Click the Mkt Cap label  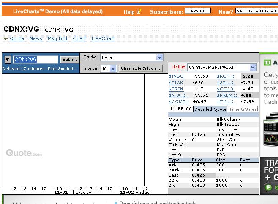[226, 145]
